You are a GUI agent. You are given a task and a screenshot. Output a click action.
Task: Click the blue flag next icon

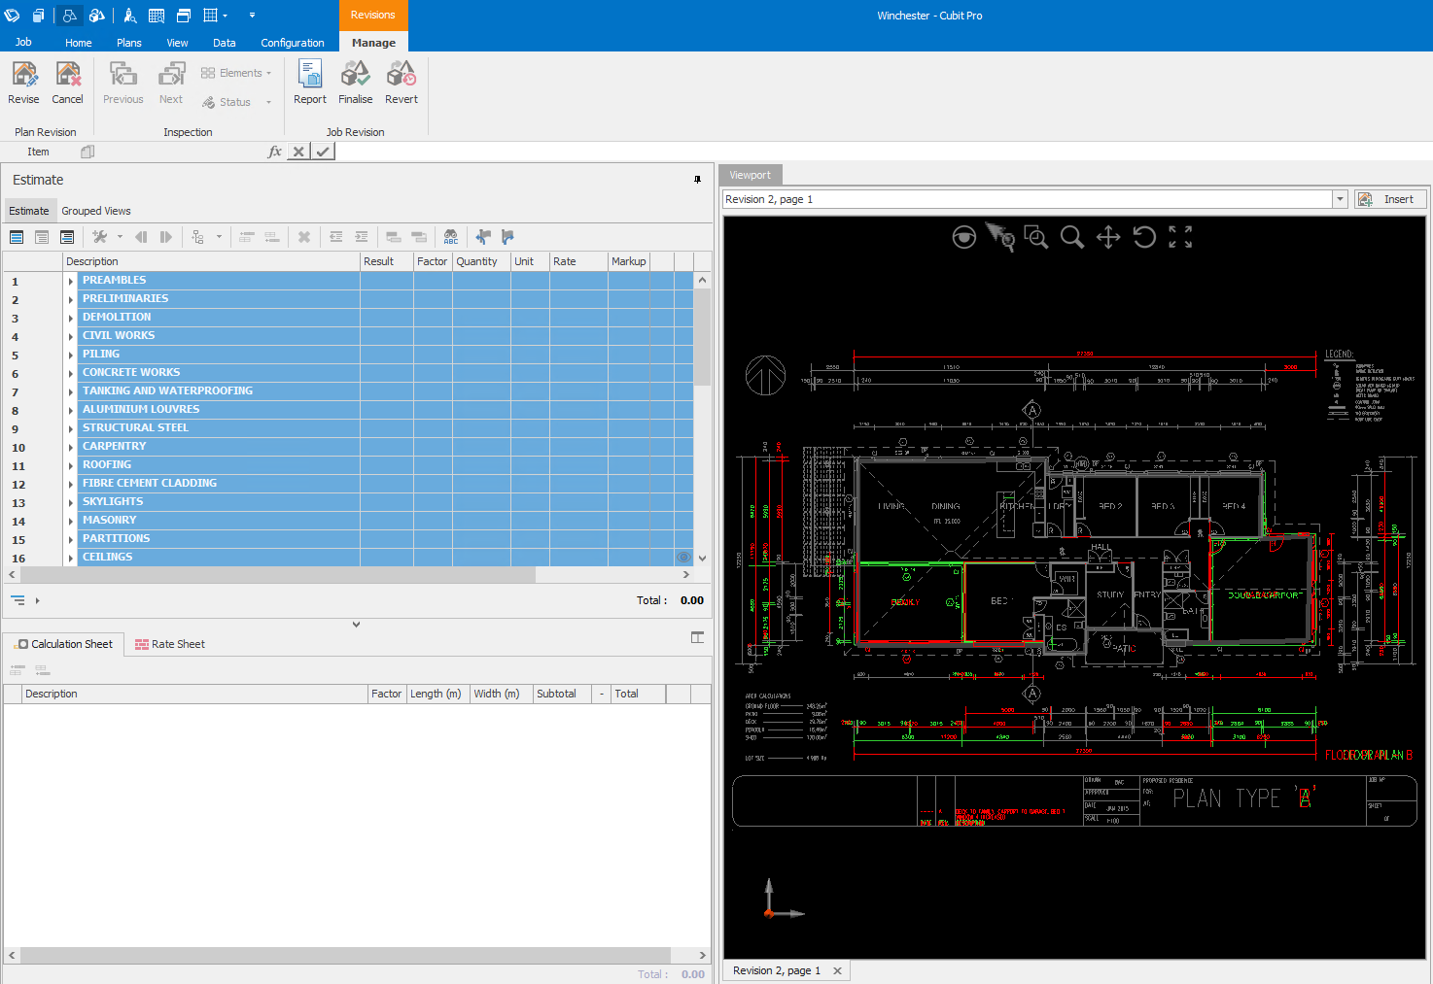(507, 237)
